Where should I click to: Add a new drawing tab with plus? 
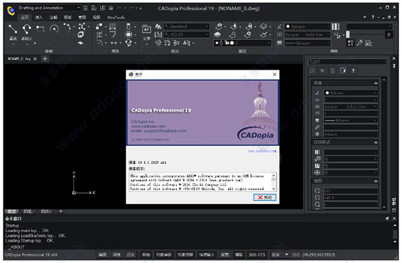pyautogui.click(x=45, y=59)
